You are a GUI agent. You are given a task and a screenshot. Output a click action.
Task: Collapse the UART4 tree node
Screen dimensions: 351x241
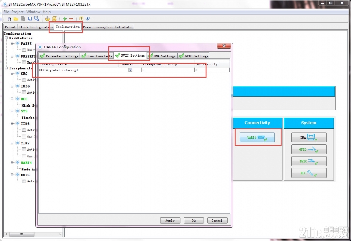[x=12, y=163]
